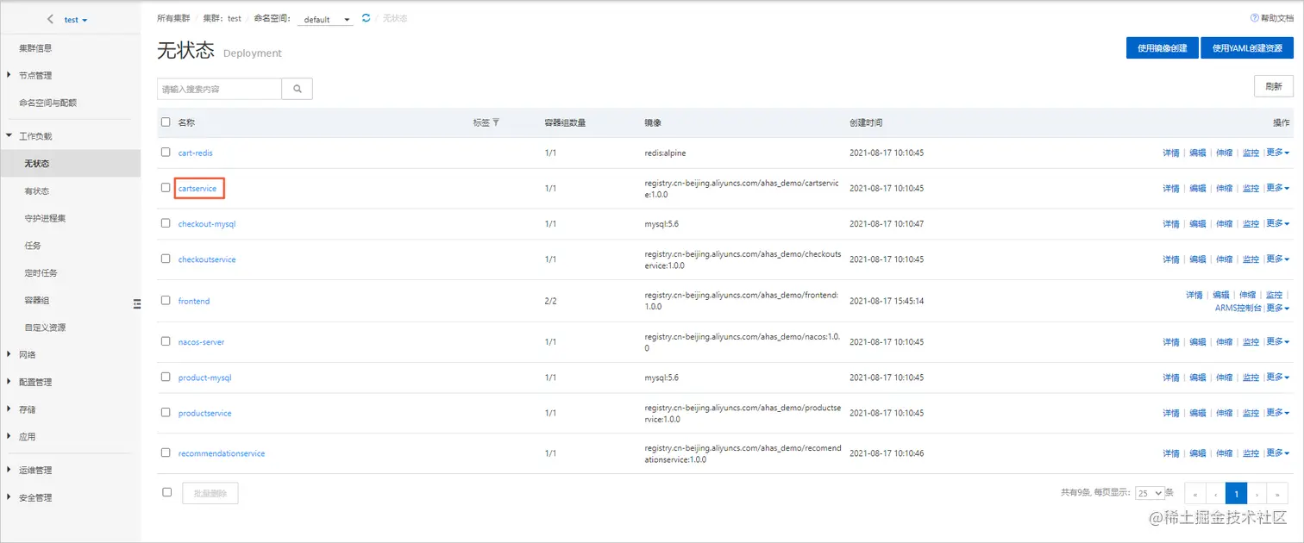Viewport: 1304px width, 543px height.
Task: Open 命名空间与配额 in the sidebar
Action: coord(47,103)
